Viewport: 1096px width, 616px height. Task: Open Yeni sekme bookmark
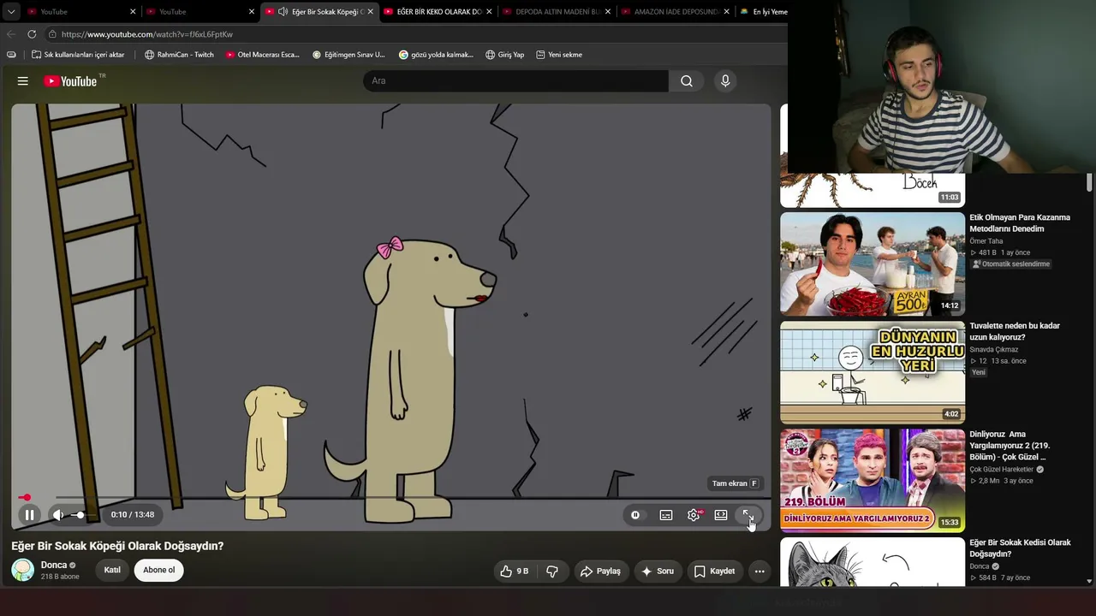tap(559, 55)
